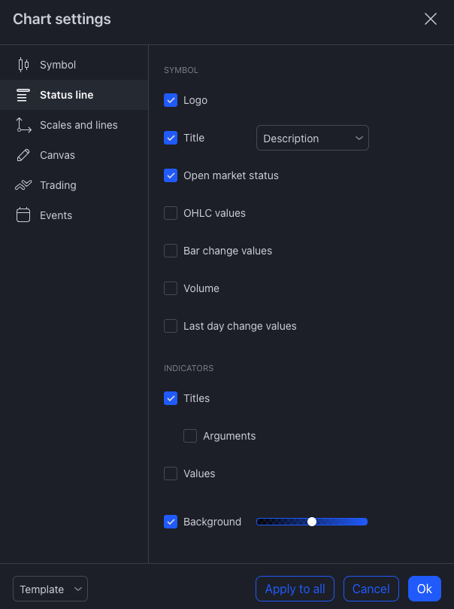
Task: Click the Events calendar icon
Action: tap(23, 215)
